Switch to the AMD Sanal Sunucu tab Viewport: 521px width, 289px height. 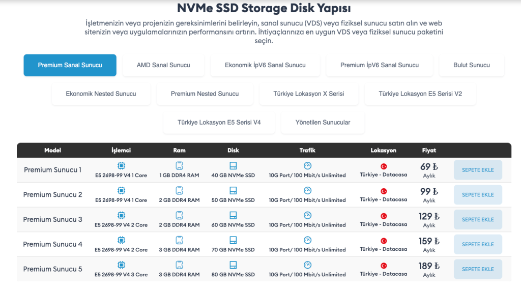pos(163,65)
